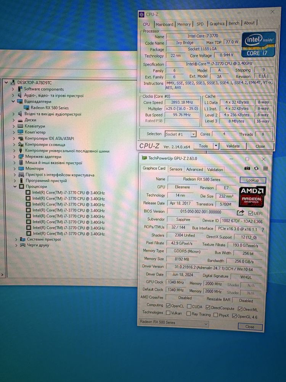
Task: Toggle the DirectCompute checkbox
Action: (x=208, y=307)
